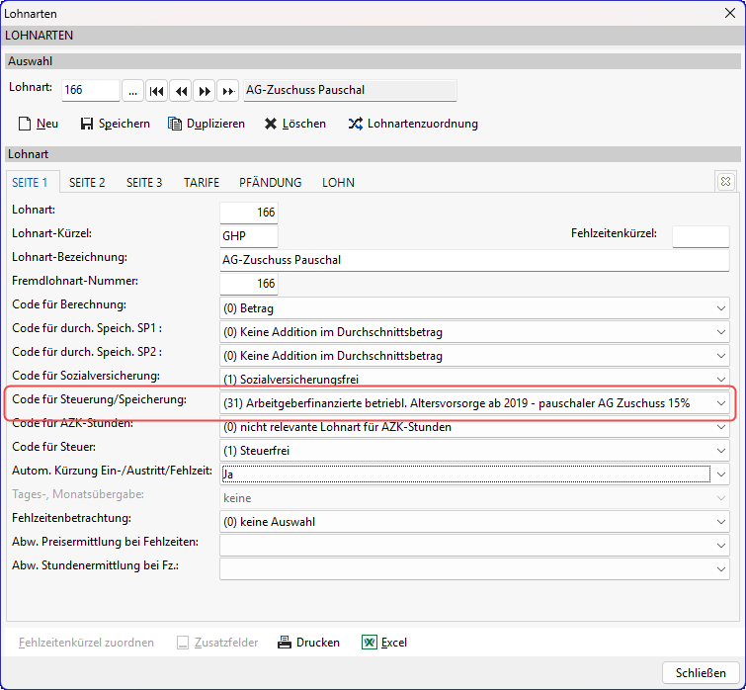Viewport: 746px width, 690px height.
Task: Open Code für durch. Speich. SP2 dropdown
Action: click(x=474, y=356)
